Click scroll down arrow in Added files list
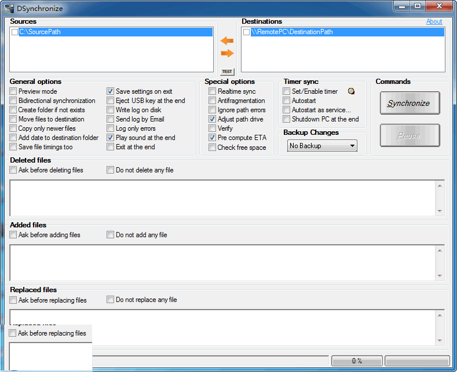Image resolution: width=457 pixels, height=372 pixels. pyautogui.click(x=440, y=276)
